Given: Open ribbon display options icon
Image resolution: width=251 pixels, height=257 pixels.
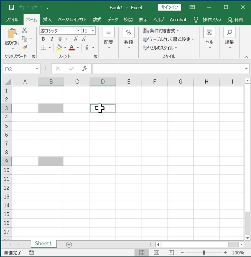Looking at the screenshot, I should pyautogui.click(x=192, y=7).
